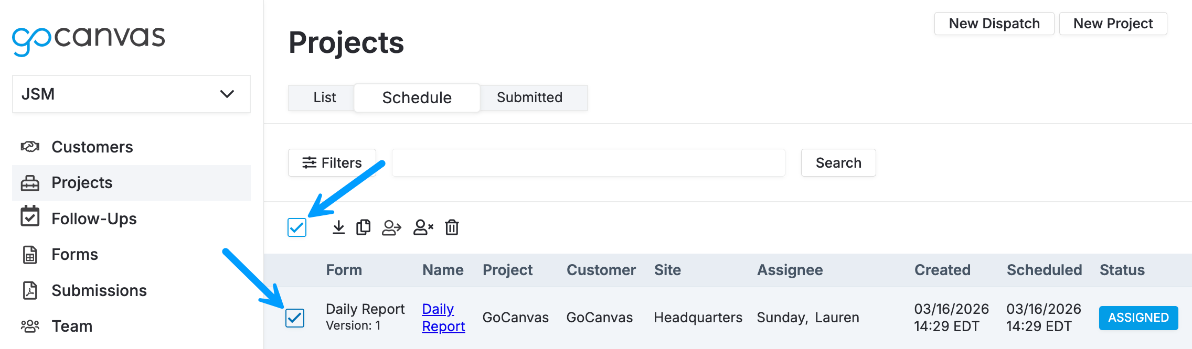The image size is (1192, 349).
Task: Click the Customers handshake icon
Action: 30,147
